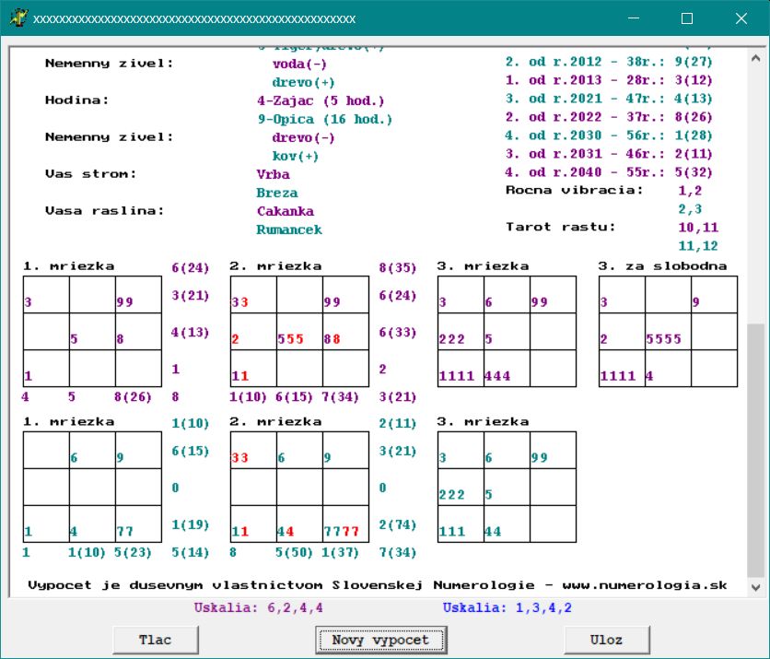Screen dimensions: 770x659
Task: Click the sum value "5(50)"
Action: pos(294,552)
